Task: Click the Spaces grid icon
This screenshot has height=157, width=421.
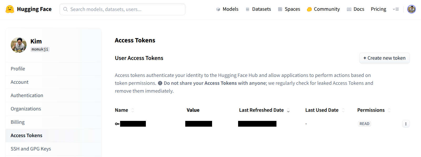Action: (x=280, y=9)
